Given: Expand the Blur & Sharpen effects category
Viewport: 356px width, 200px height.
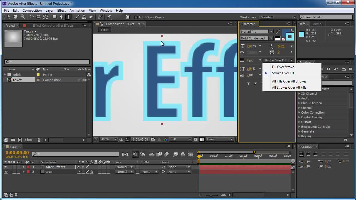Looking at the screenshot, I should coord(299,103).
